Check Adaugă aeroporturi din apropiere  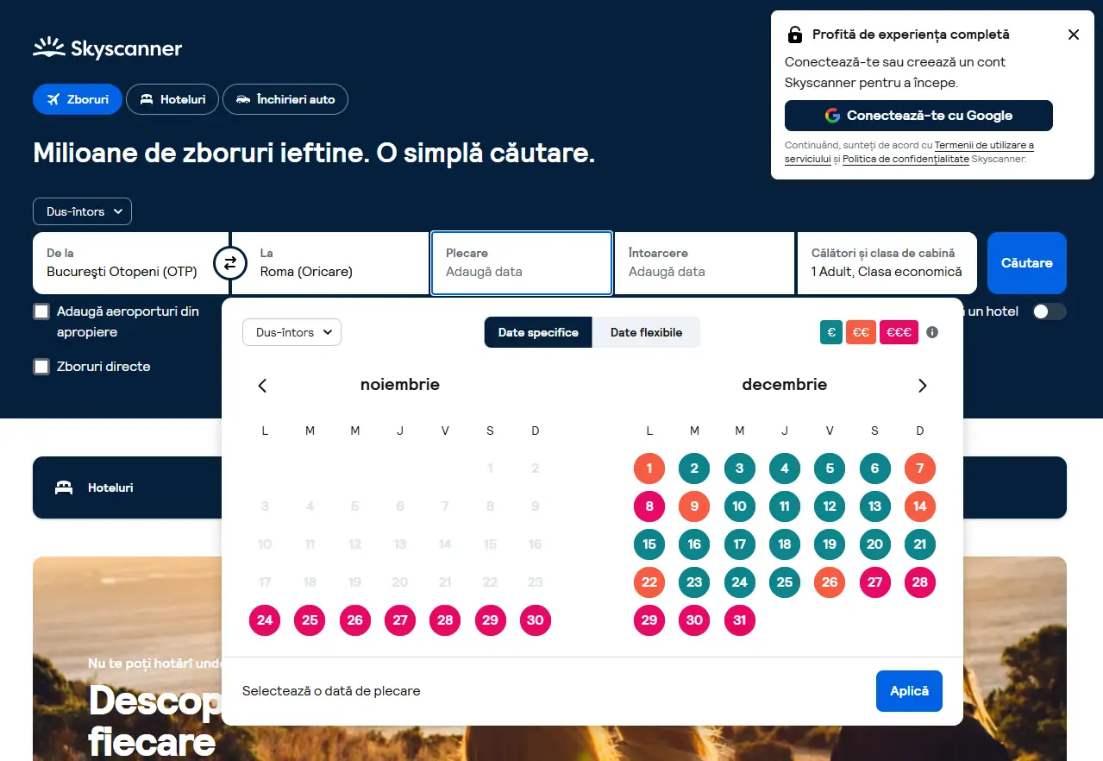[x=41, y=311]
